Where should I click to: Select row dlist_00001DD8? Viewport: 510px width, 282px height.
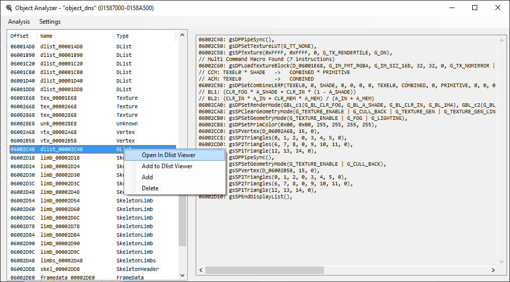[x=93, y=90]
